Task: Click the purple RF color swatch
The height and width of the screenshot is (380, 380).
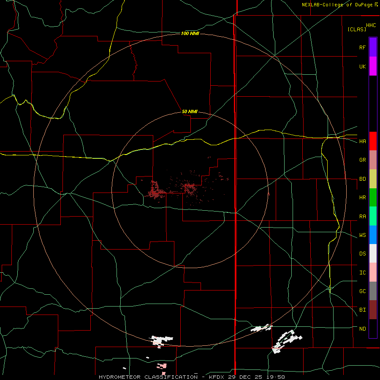Action: point(373,47)
